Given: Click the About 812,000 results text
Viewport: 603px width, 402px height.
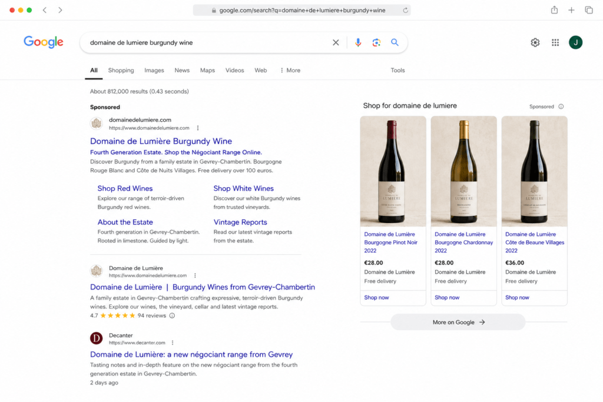Looking at the screenshot, I should pyautogui.click(x=139, y=91).
